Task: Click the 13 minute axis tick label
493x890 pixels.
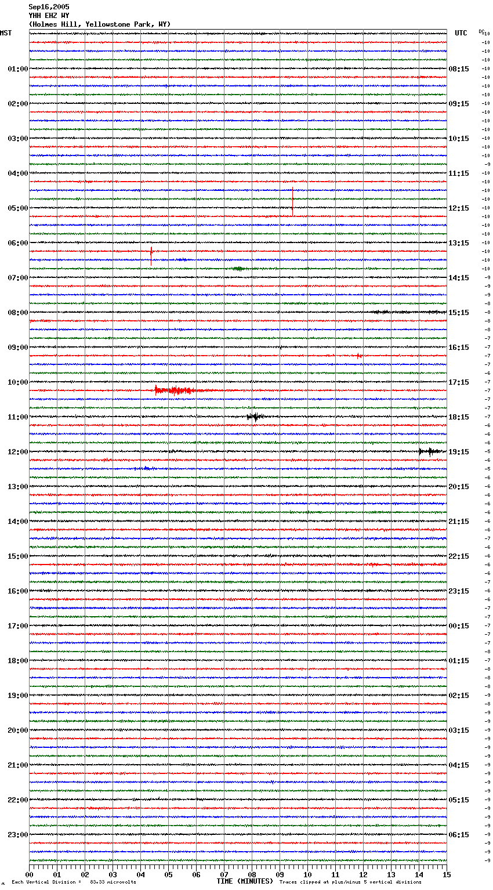Action: 391,874
